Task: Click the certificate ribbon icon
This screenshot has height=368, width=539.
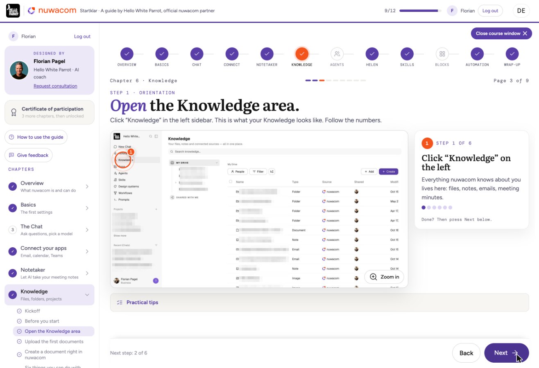Action: coord(14,113)
